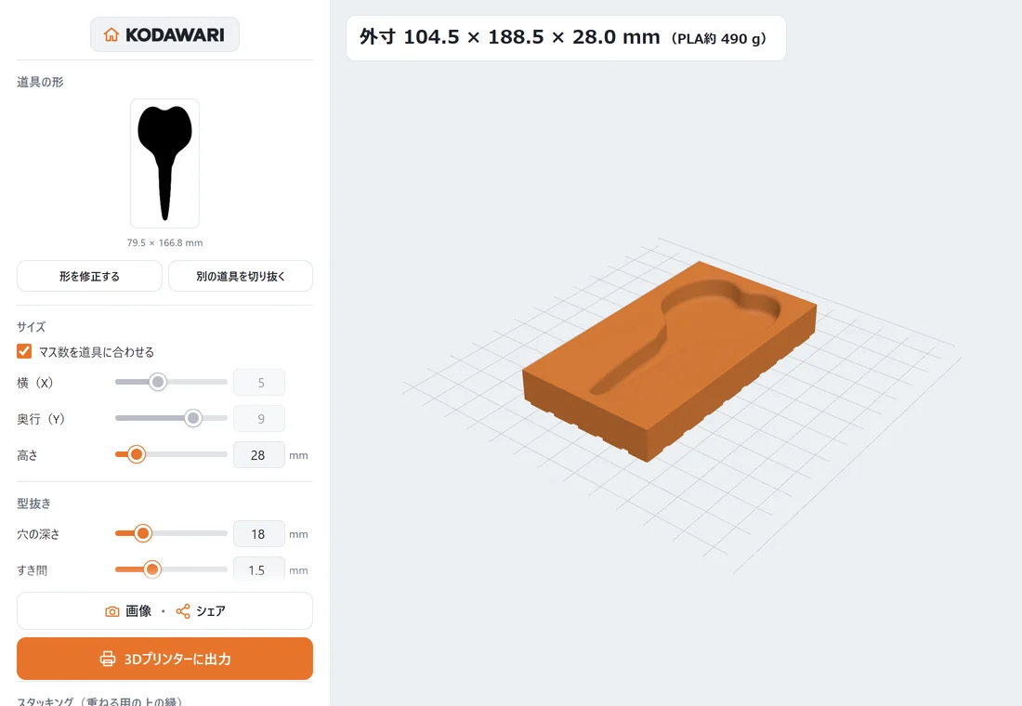This screenshot has height=706, width=1022.
Task: Click the black tool silhouette thumbnail
Action: click(x=164, y=163)
